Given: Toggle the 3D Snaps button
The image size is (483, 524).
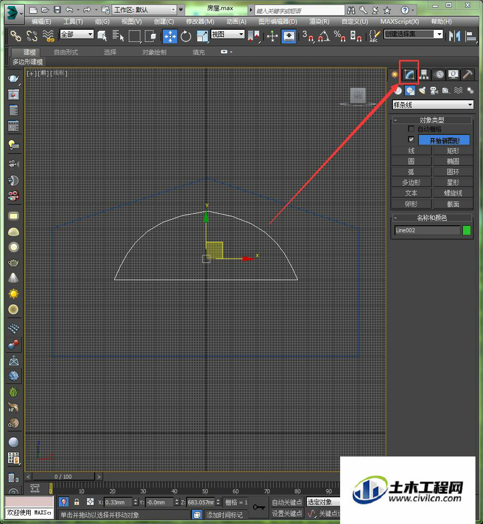Looking at the screenshot, I should [308, 36].
